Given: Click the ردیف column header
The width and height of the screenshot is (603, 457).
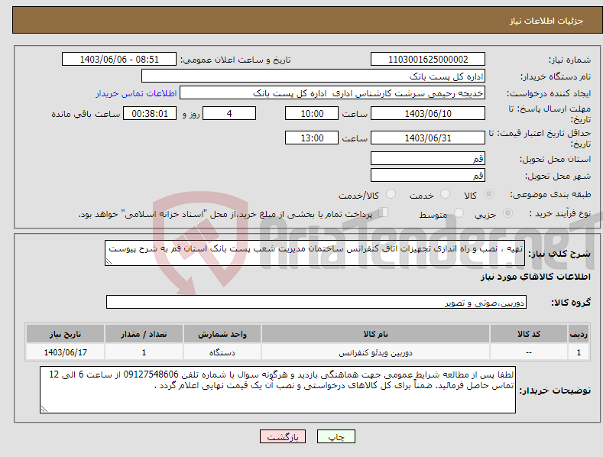Looking at the screenshot, I should [x=579, y=334].
